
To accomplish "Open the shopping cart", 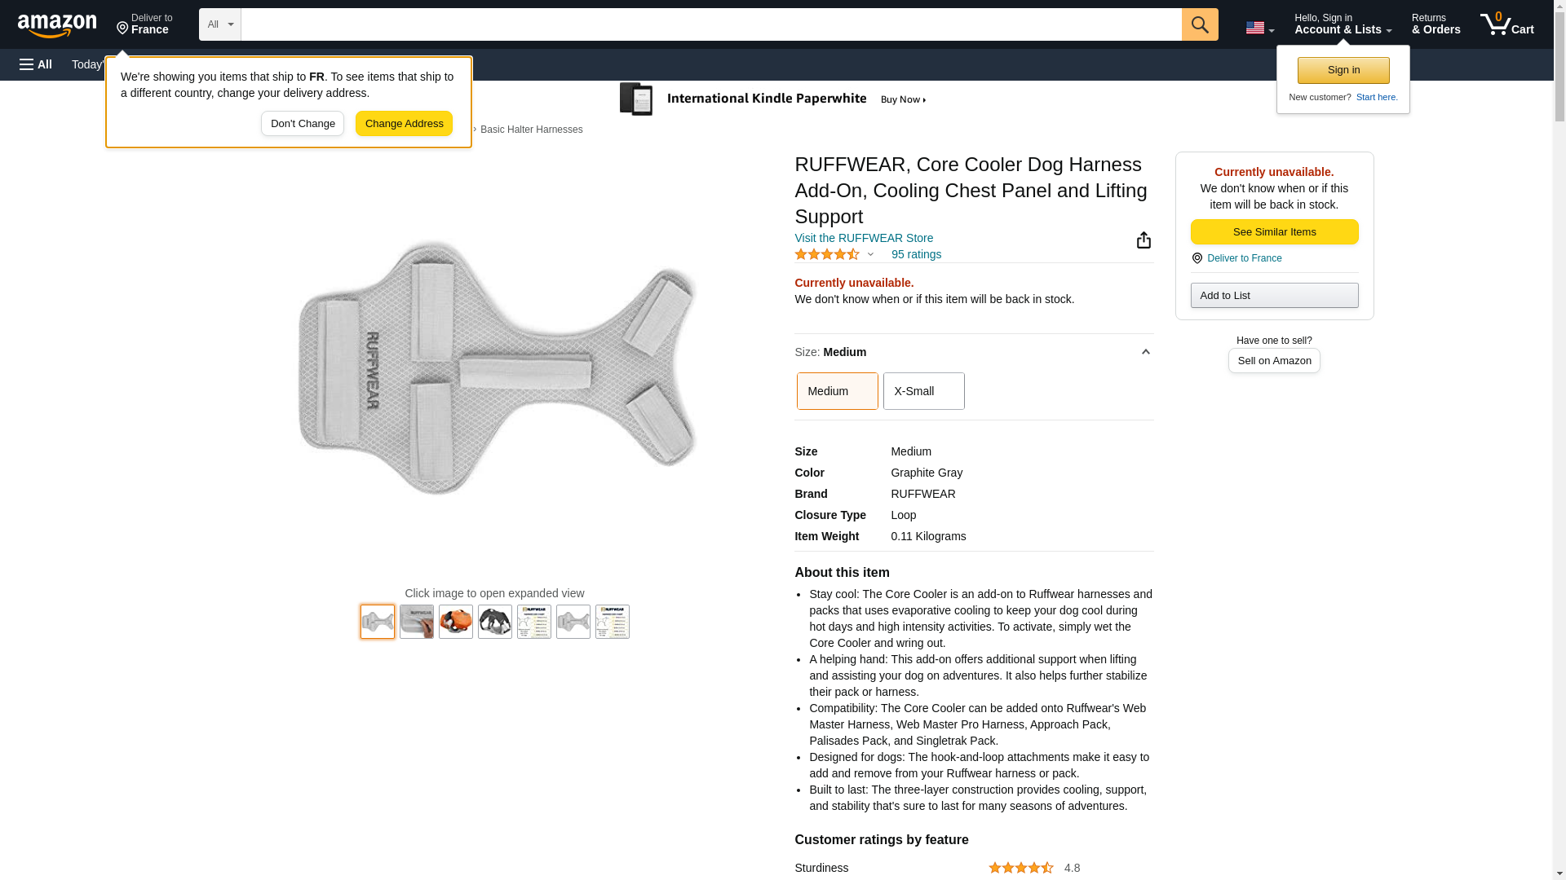I will (x=1506, y=24).
